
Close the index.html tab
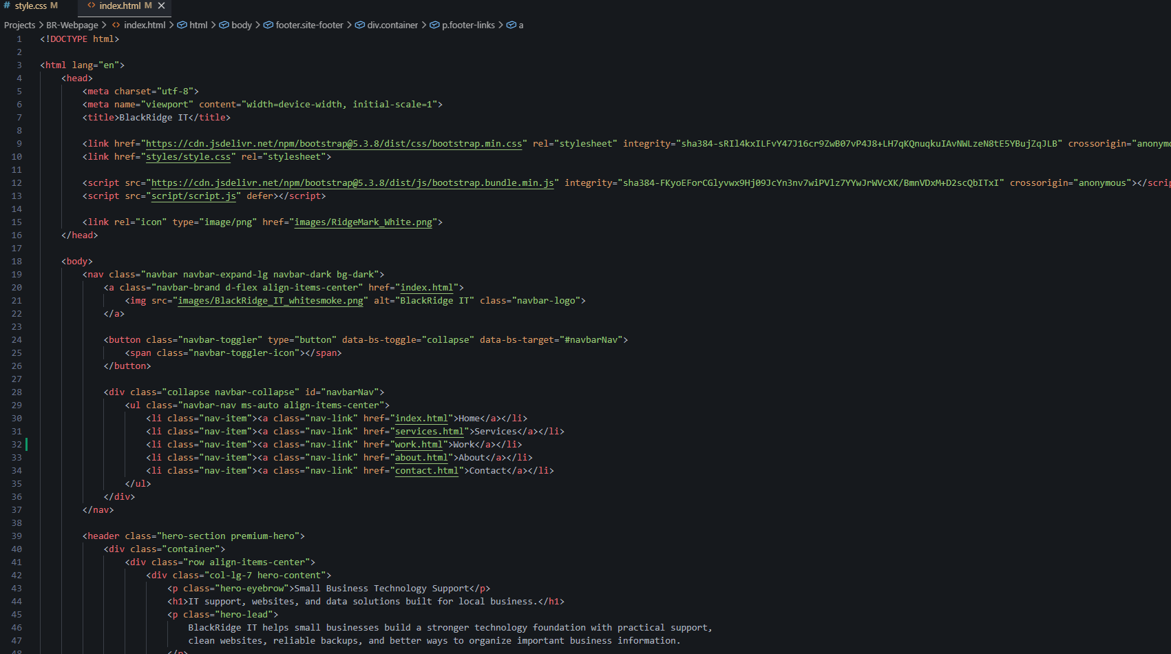coord(162,6)
